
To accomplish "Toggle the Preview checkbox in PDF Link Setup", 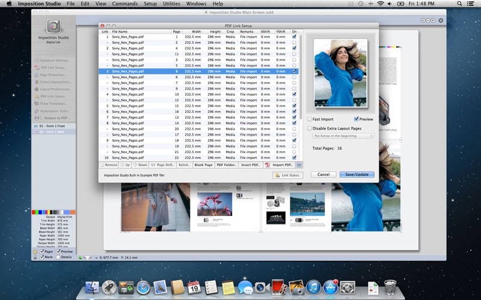I will [357, 119].
